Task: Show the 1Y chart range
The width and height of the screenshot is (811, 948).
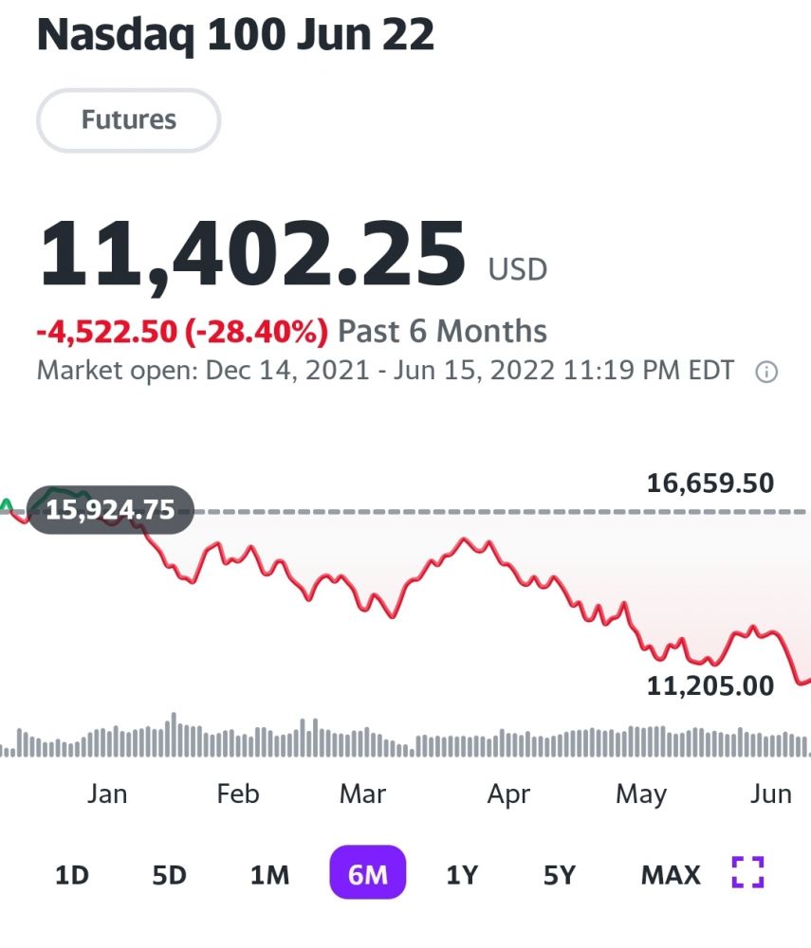Action: coord(462,874)
